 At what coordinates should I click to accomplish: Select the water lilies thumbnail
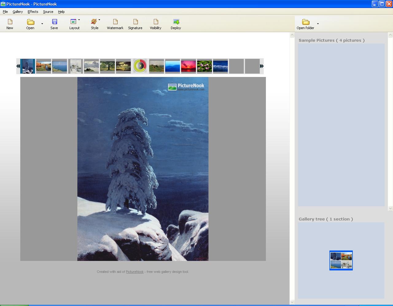pos(204,66)
